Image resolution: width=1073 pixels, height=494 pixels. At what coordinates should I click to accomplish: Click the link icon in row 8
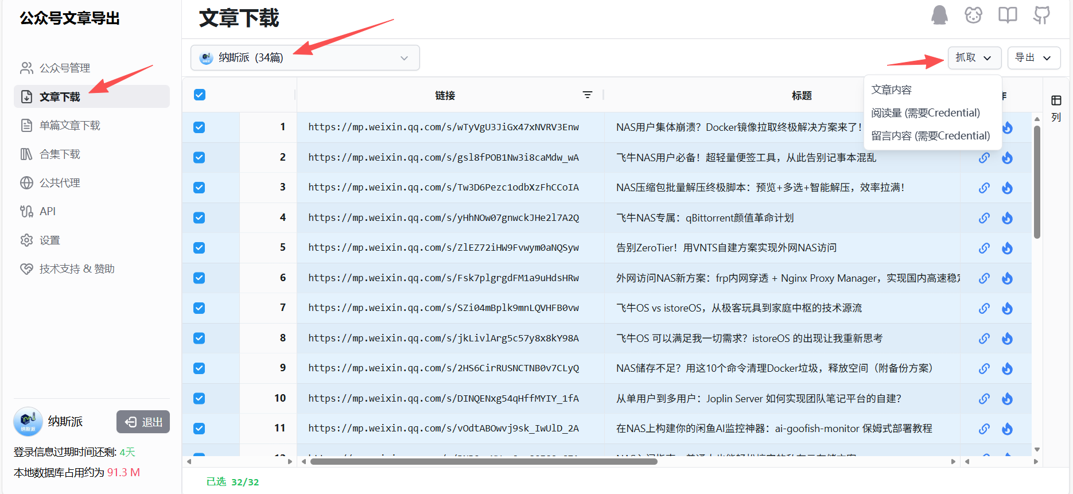point(984,339)
